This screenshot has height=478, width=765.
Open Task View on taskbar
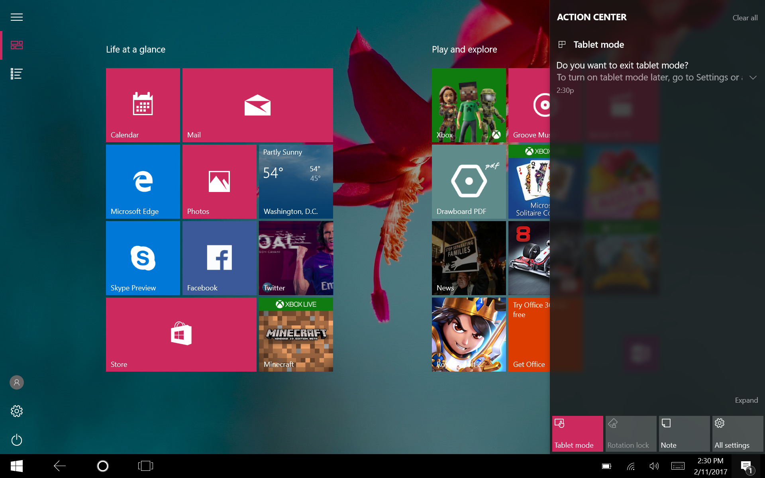[145, 466]
